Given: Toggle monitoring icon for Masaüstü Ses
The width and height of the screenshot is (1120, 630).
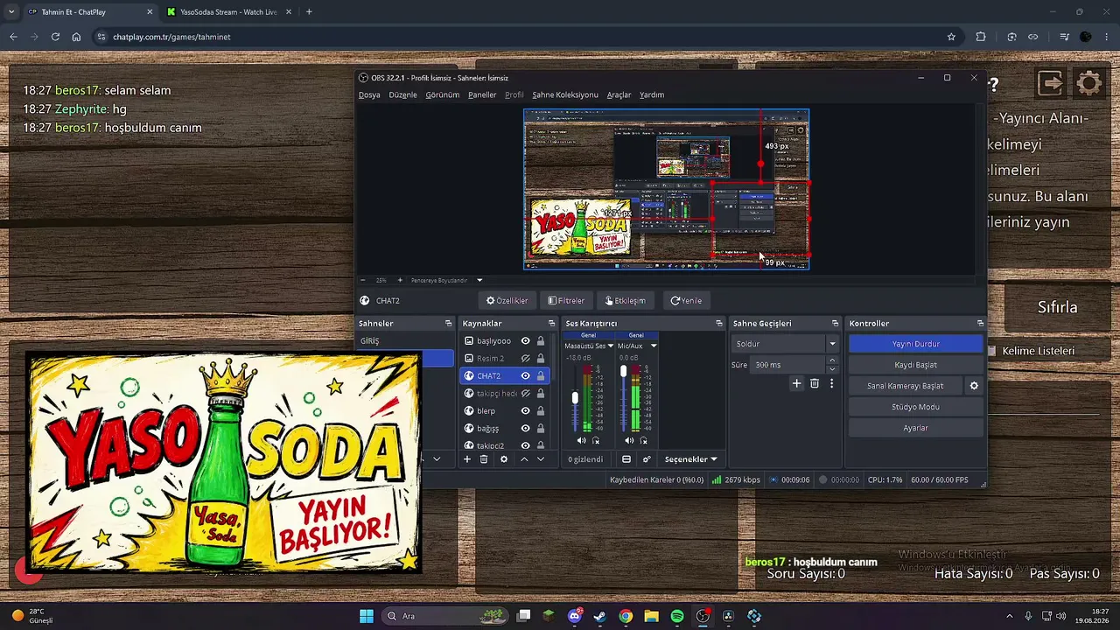Looking at the screenshot, I should point(596,440).
